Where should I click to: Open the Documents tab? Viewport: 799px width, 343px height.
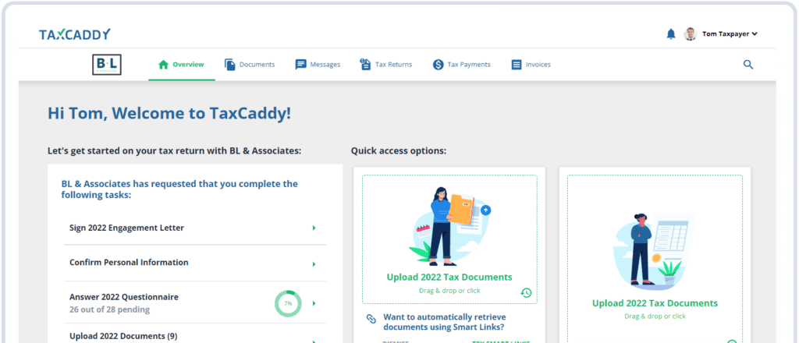pos(250,65)
